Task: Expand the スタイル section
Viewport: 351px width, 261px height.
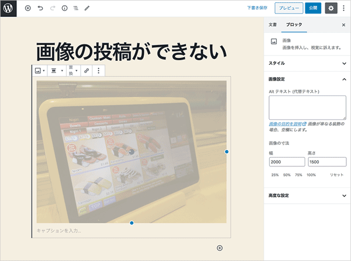Action: click(x=307, y=63)
